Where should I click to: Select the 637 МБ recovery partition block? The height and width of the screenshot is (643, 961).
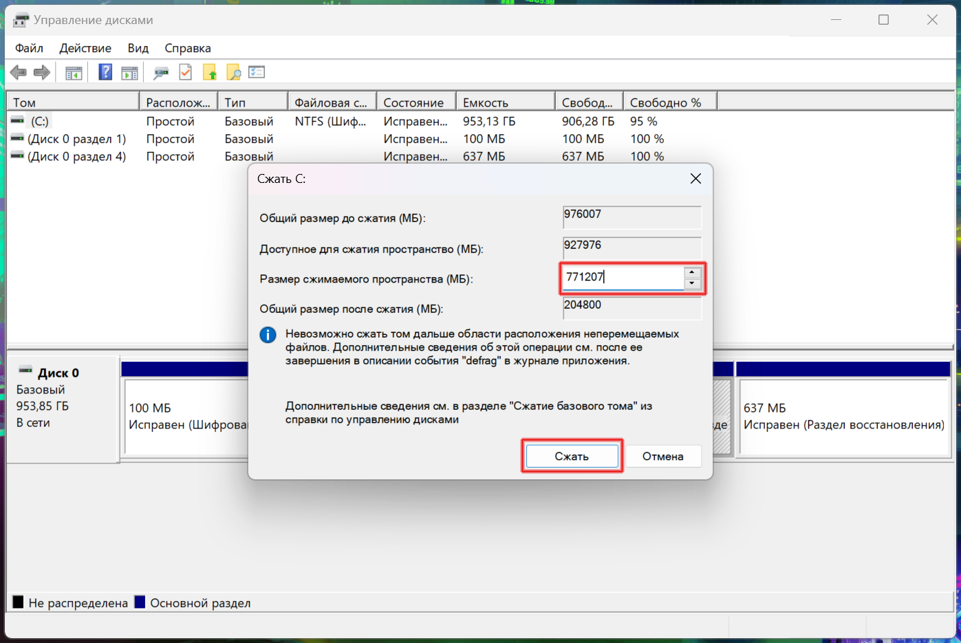click(x=844, y=416)
